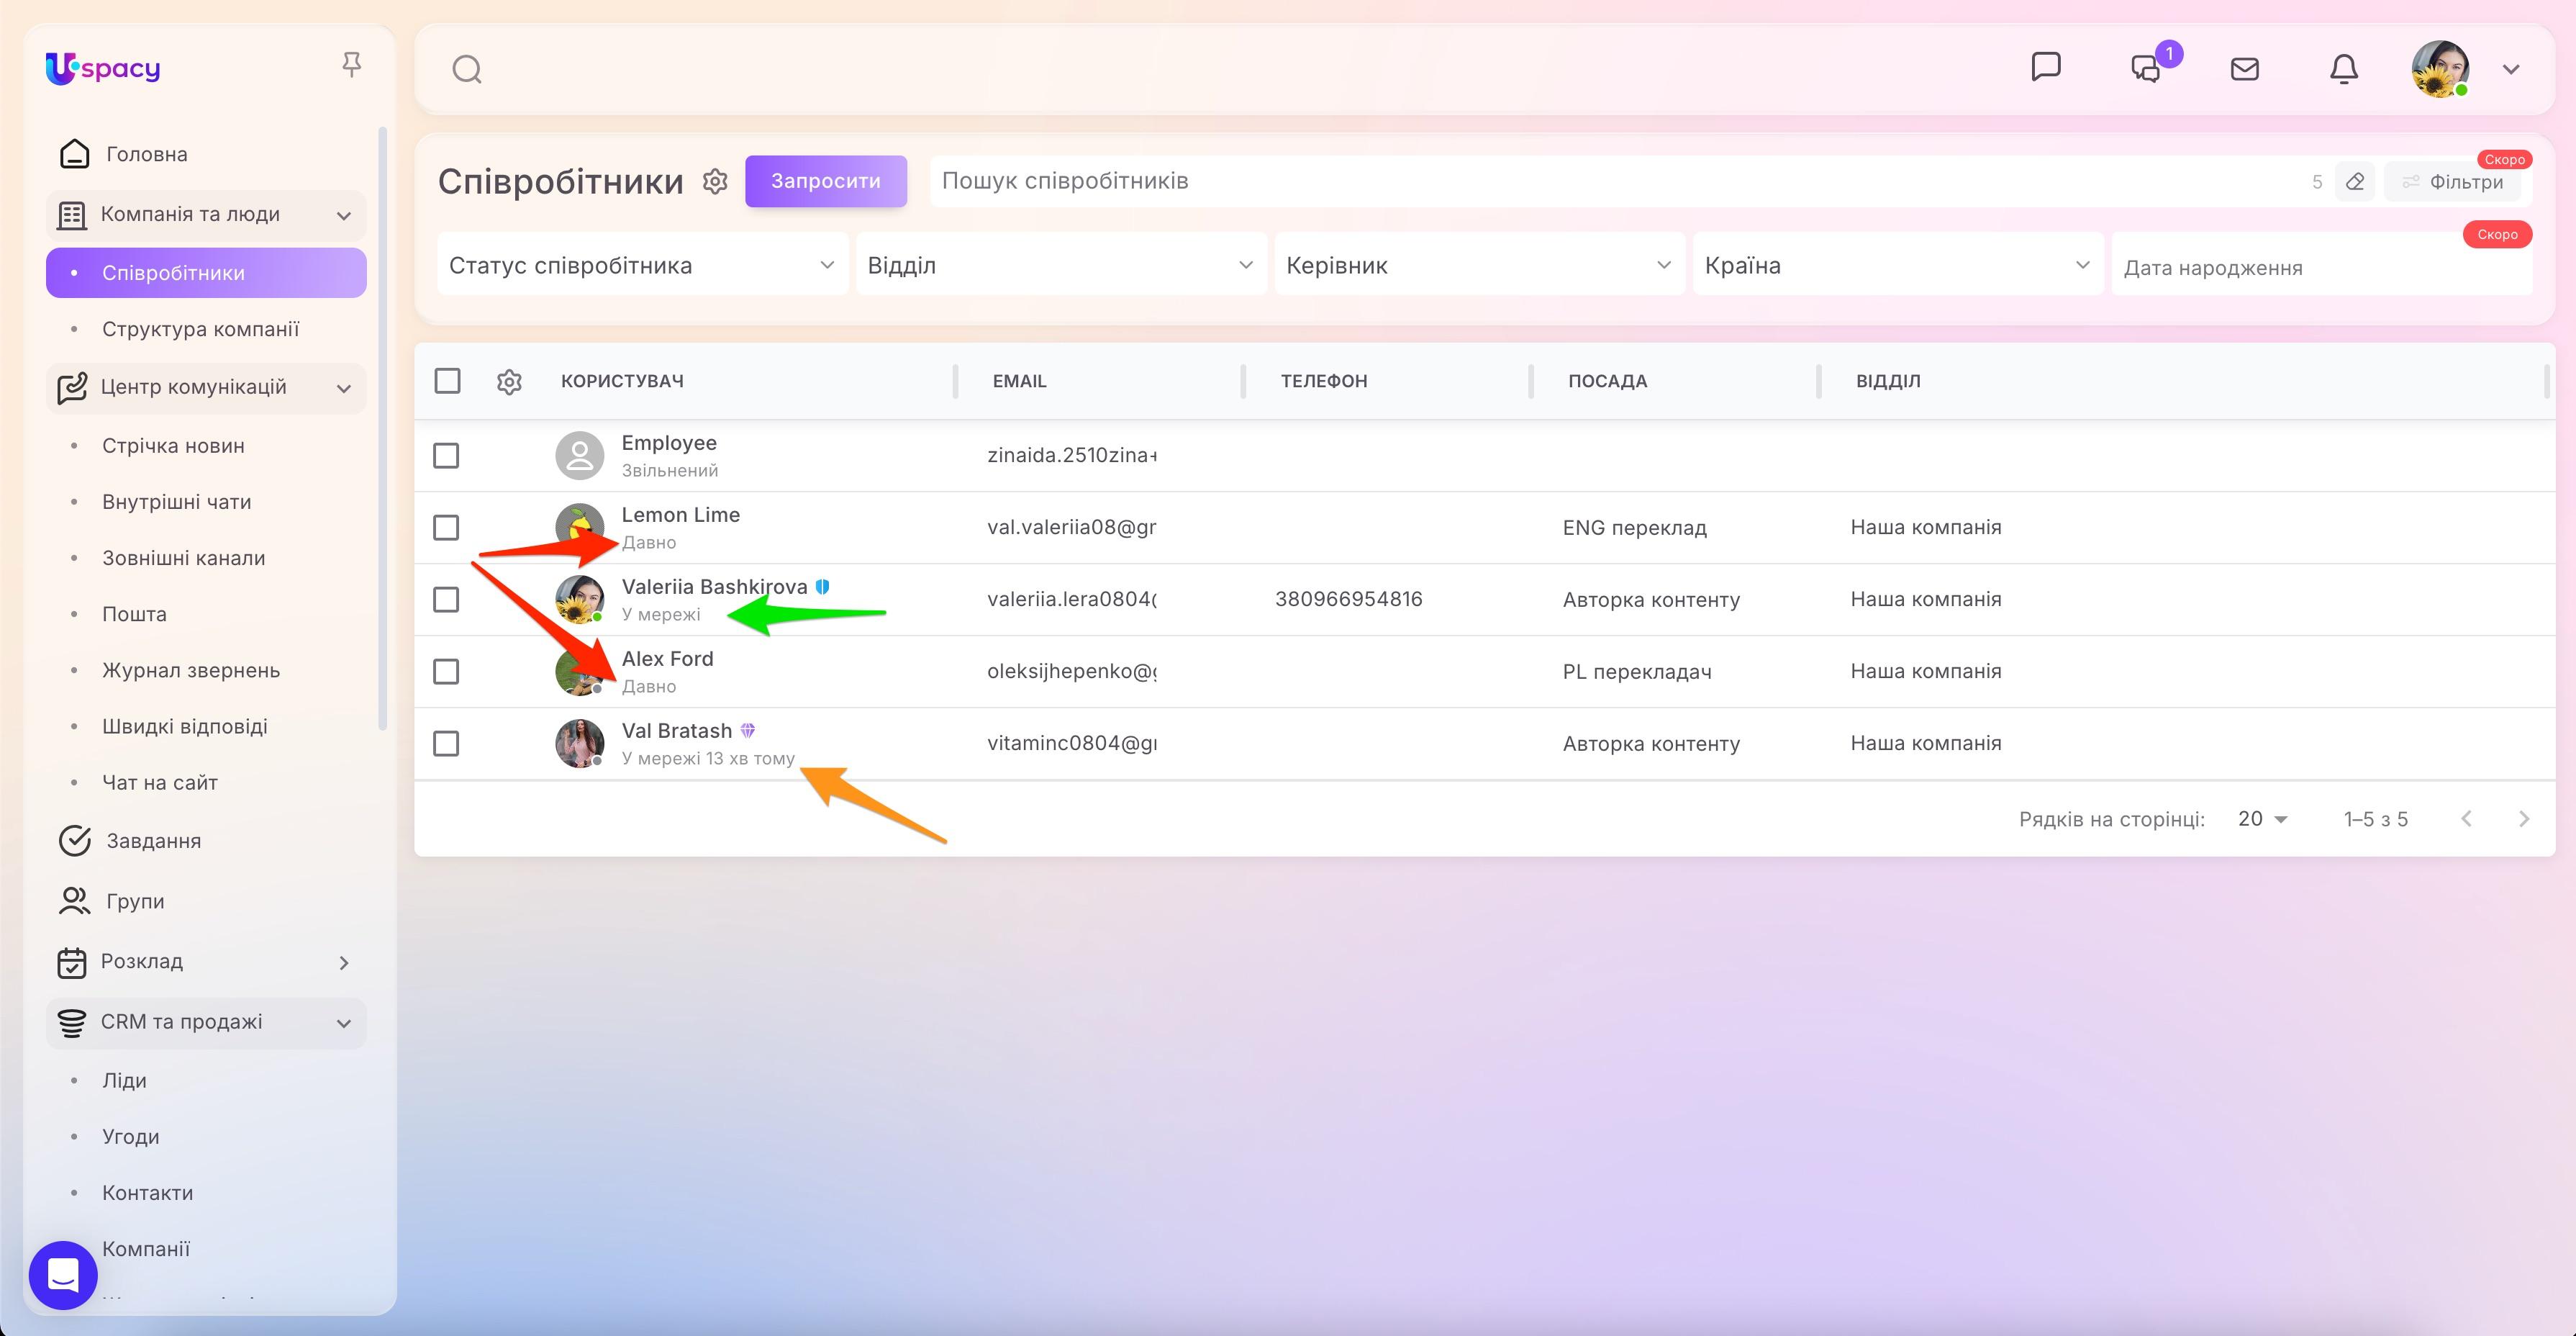Tick the Val Bratash row checkbox
Screen dimensions: 2576x1336
446,744
